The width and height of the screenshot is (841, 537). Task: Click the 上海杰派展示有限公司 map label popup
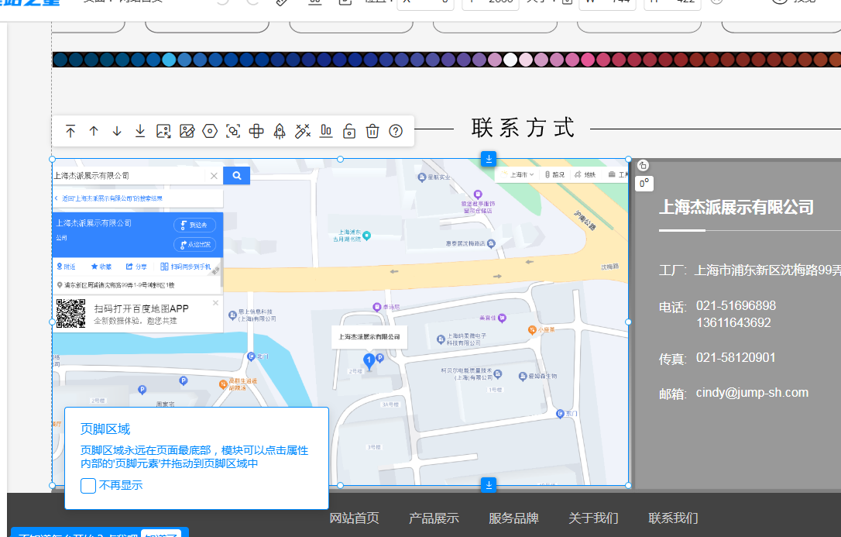tap(369, 337)
